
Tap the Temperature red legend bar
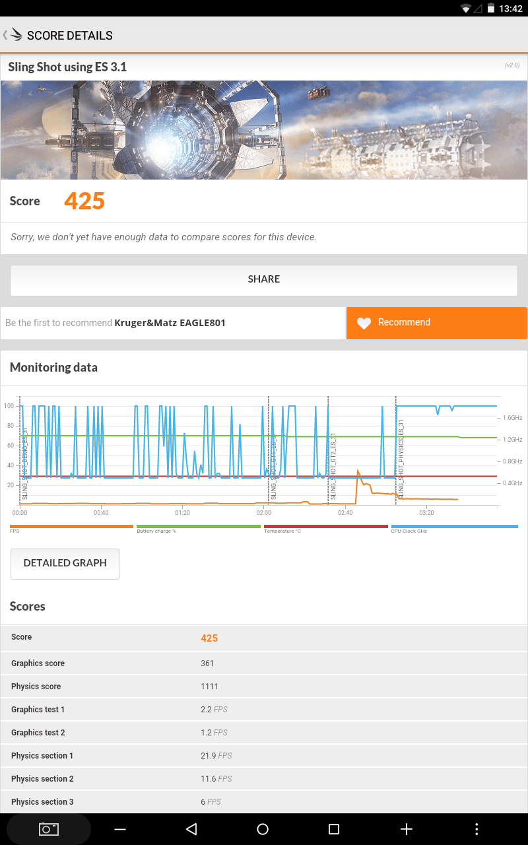click(326, 526)
